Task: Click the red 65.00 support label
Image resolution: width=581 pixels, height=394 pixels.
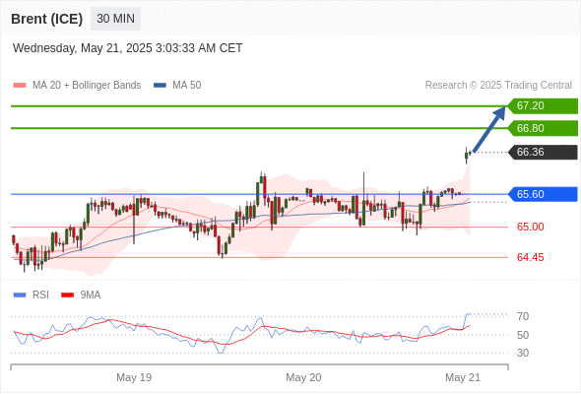Action: (530, 227)
